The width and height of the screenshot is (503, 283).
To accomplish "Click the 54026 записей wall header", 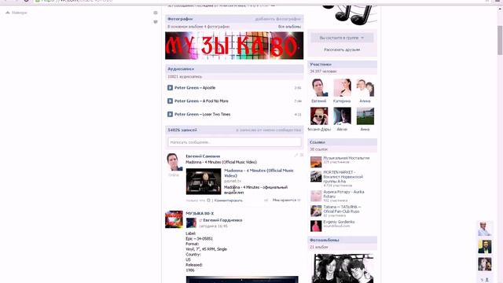I will click(182, 130).
